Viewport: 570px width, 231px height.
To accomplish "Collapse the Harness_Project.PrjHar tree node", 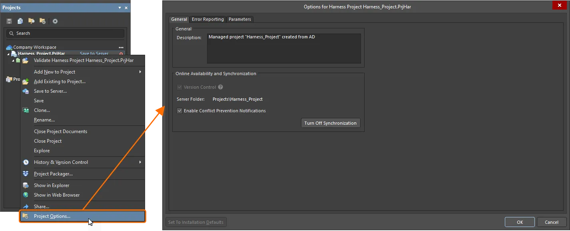I will (8, 54).
